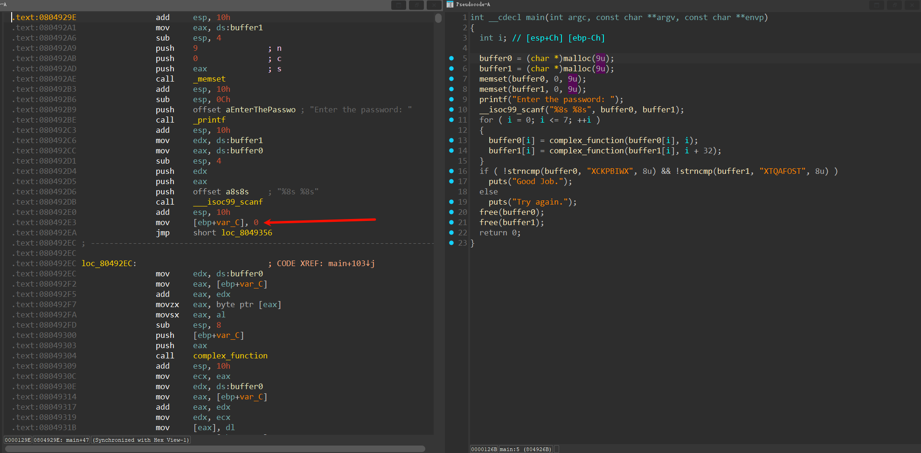Click the '0000126B' pseudocode offset
Viewport: 921px width, 453px height.
click(484, 449)
